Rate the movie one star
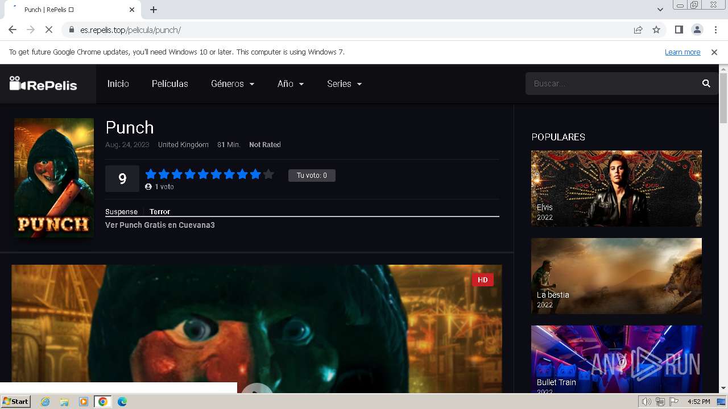This screenshot has height=409, width=728. click(151, 174)
